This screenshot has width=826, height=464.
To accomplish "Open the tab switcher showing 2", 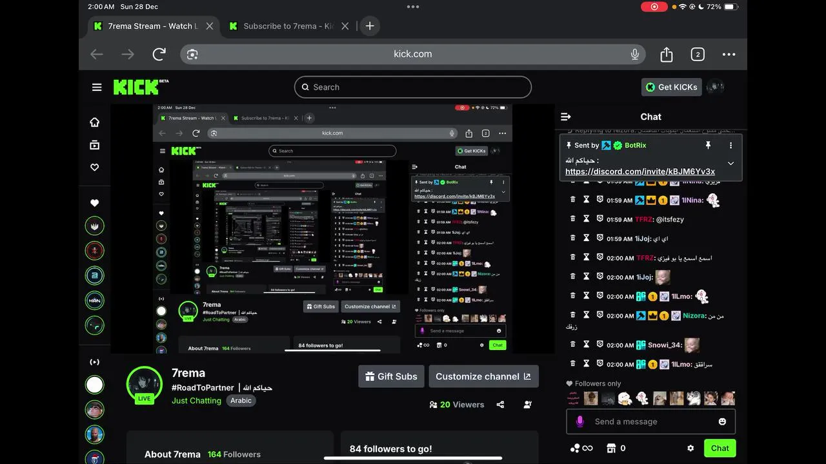I will click(698, 54).
